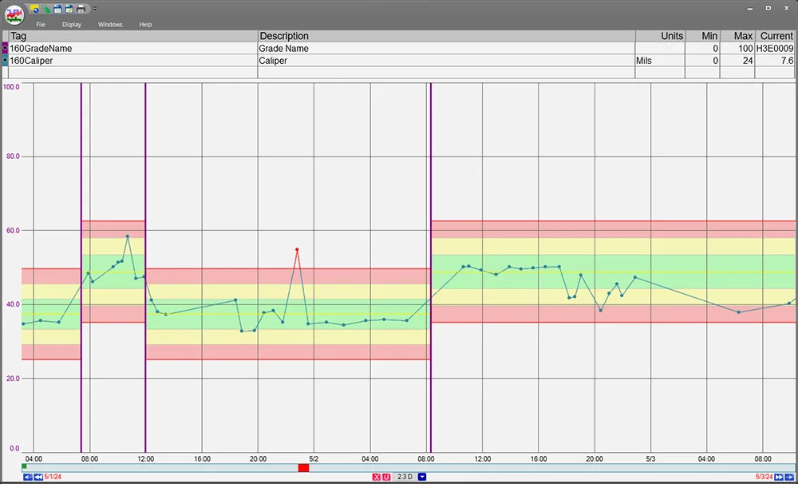Step back in time with the single left arrow
The height and width of the screenshot is (484, 798).
(26, 477)
